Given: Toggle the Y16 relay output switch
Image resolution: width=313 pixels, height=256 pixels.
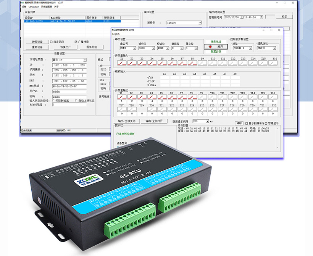Looking at the screenshot, I should pos(273,97).
